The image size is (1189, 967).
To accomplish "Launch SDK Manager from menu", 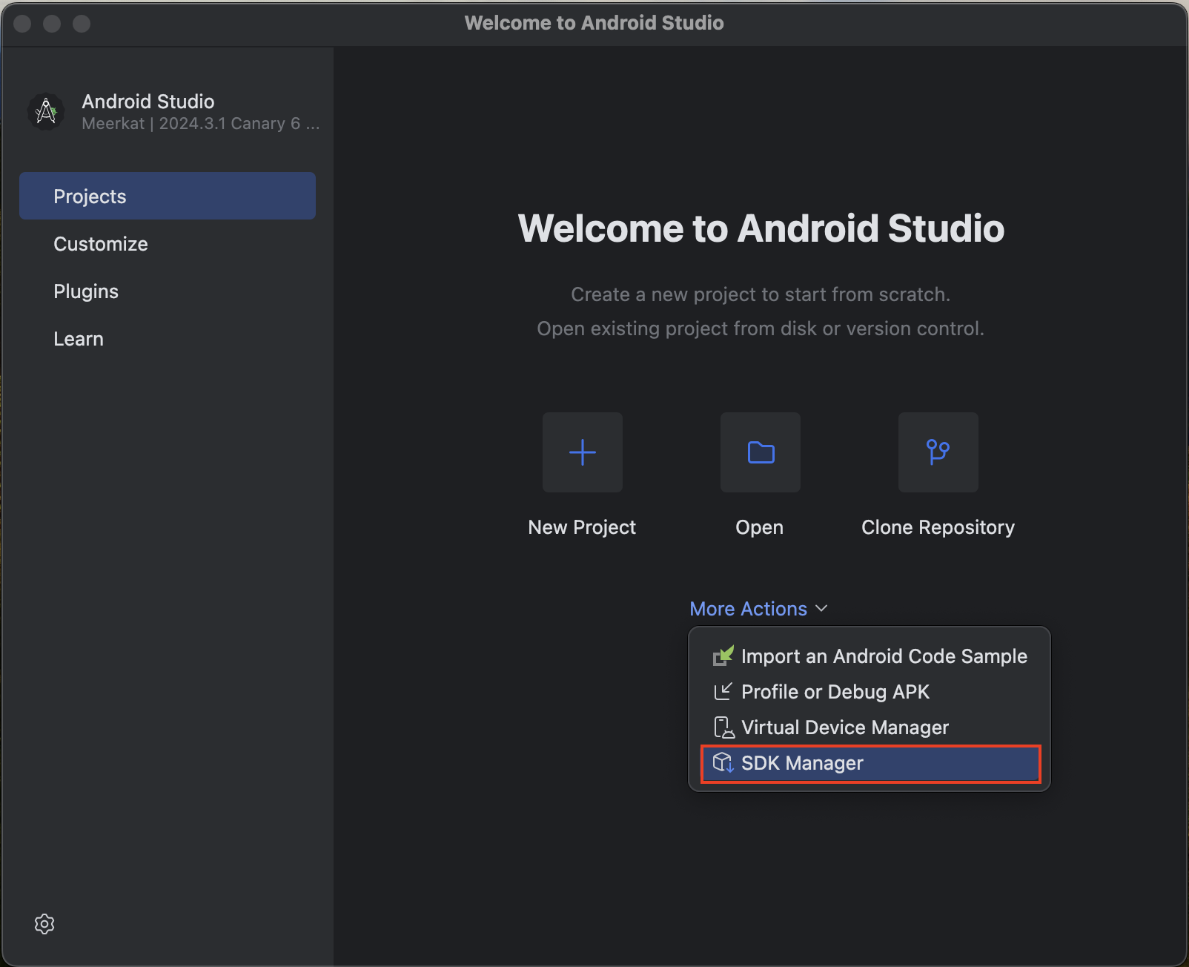I will coord(870,763).
